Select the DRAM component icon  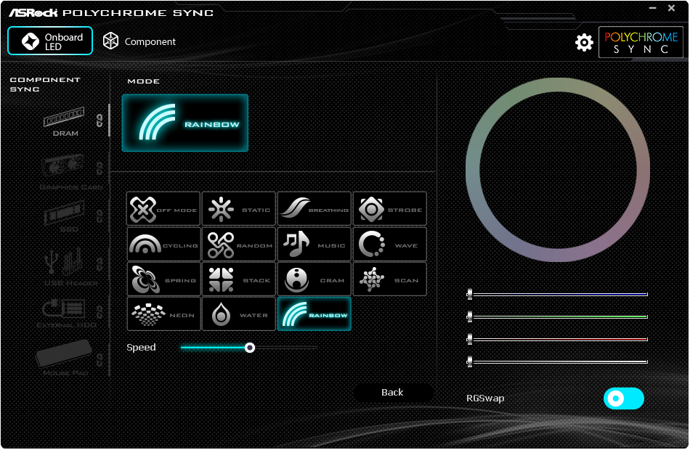tap(64, 121)
